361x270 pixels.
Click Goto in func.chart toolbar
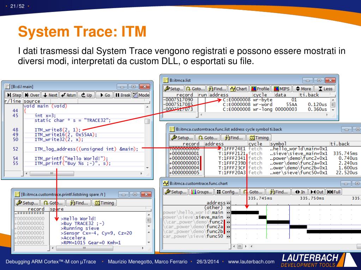coord(253,192)
